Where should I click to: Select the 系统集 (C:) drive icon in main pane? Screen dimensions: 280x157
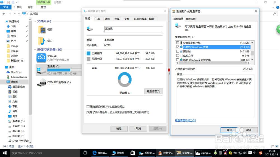click(41, 70)
